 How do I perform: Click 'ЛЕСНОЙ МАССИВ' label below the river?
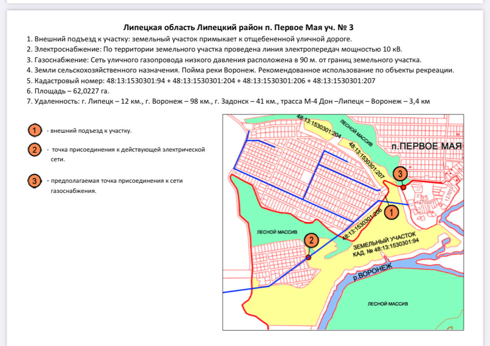(387, 304)
